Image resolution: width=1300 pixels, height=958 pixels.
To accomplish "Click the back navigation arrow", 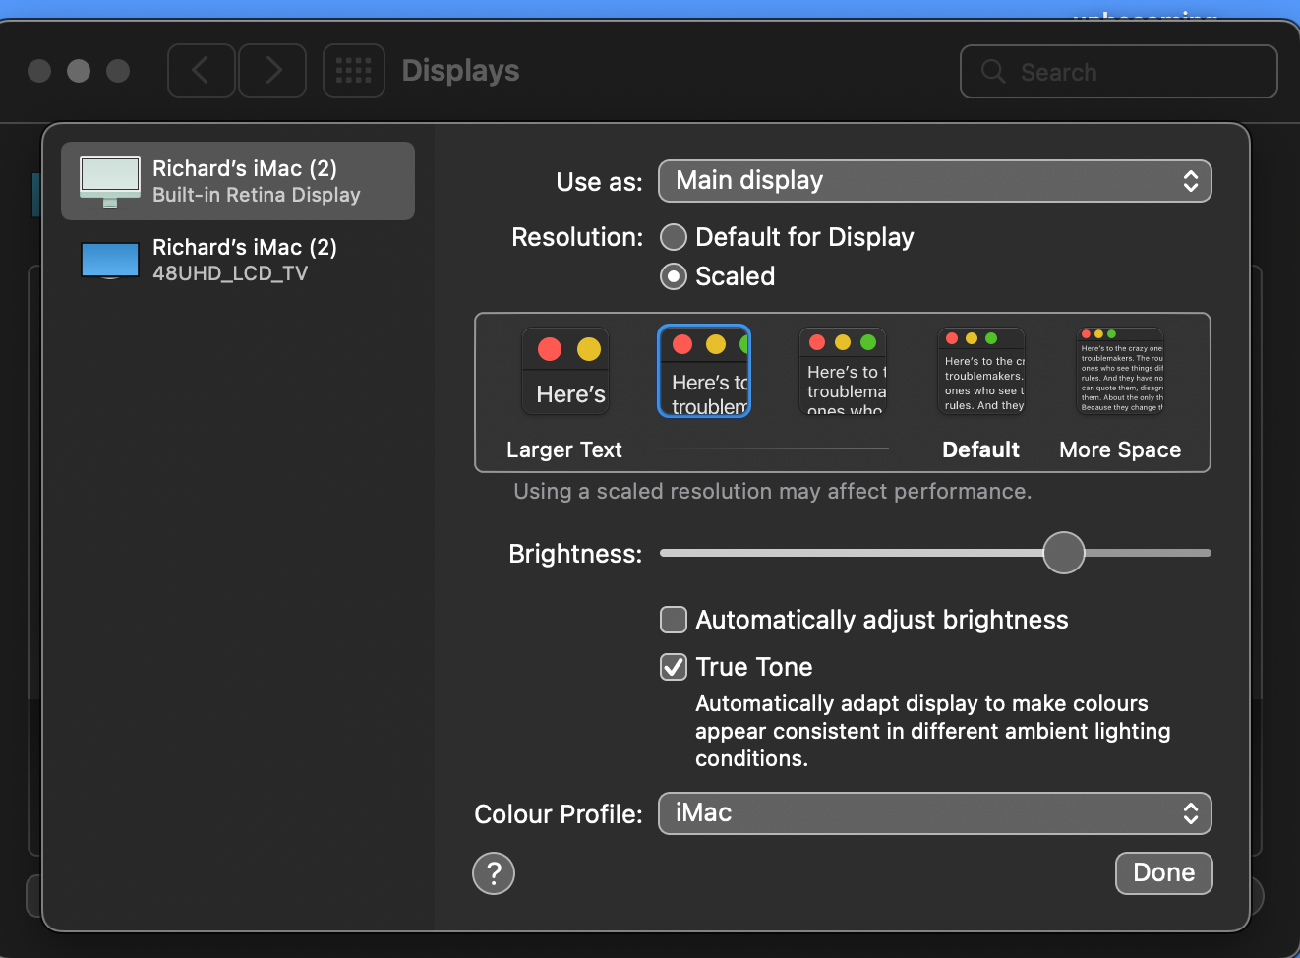I will click(201, 71).
